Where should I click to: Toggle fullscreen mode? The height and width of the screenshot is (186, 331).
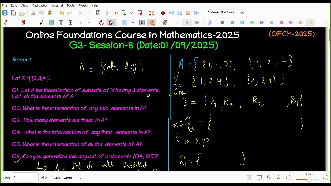pyautogui.click(x=152, y=13)
